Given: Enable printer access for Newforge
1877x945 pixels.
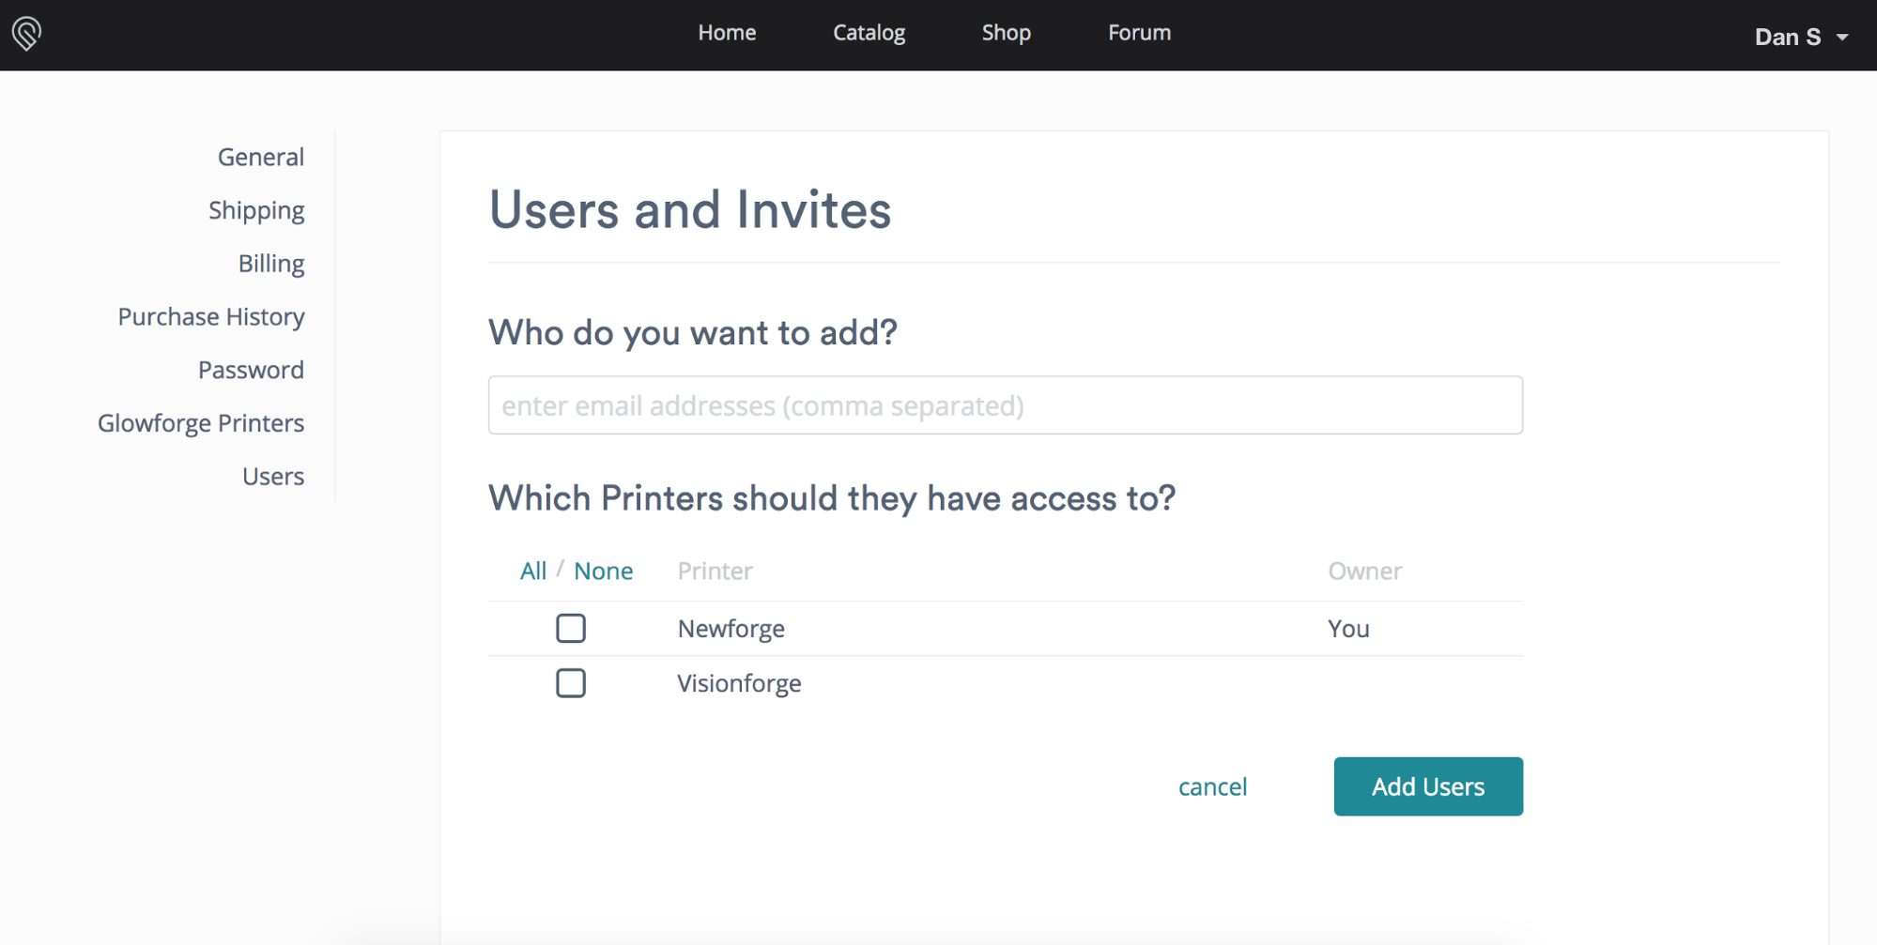Looking at the screenshot, I should click(x=570, y=628).
